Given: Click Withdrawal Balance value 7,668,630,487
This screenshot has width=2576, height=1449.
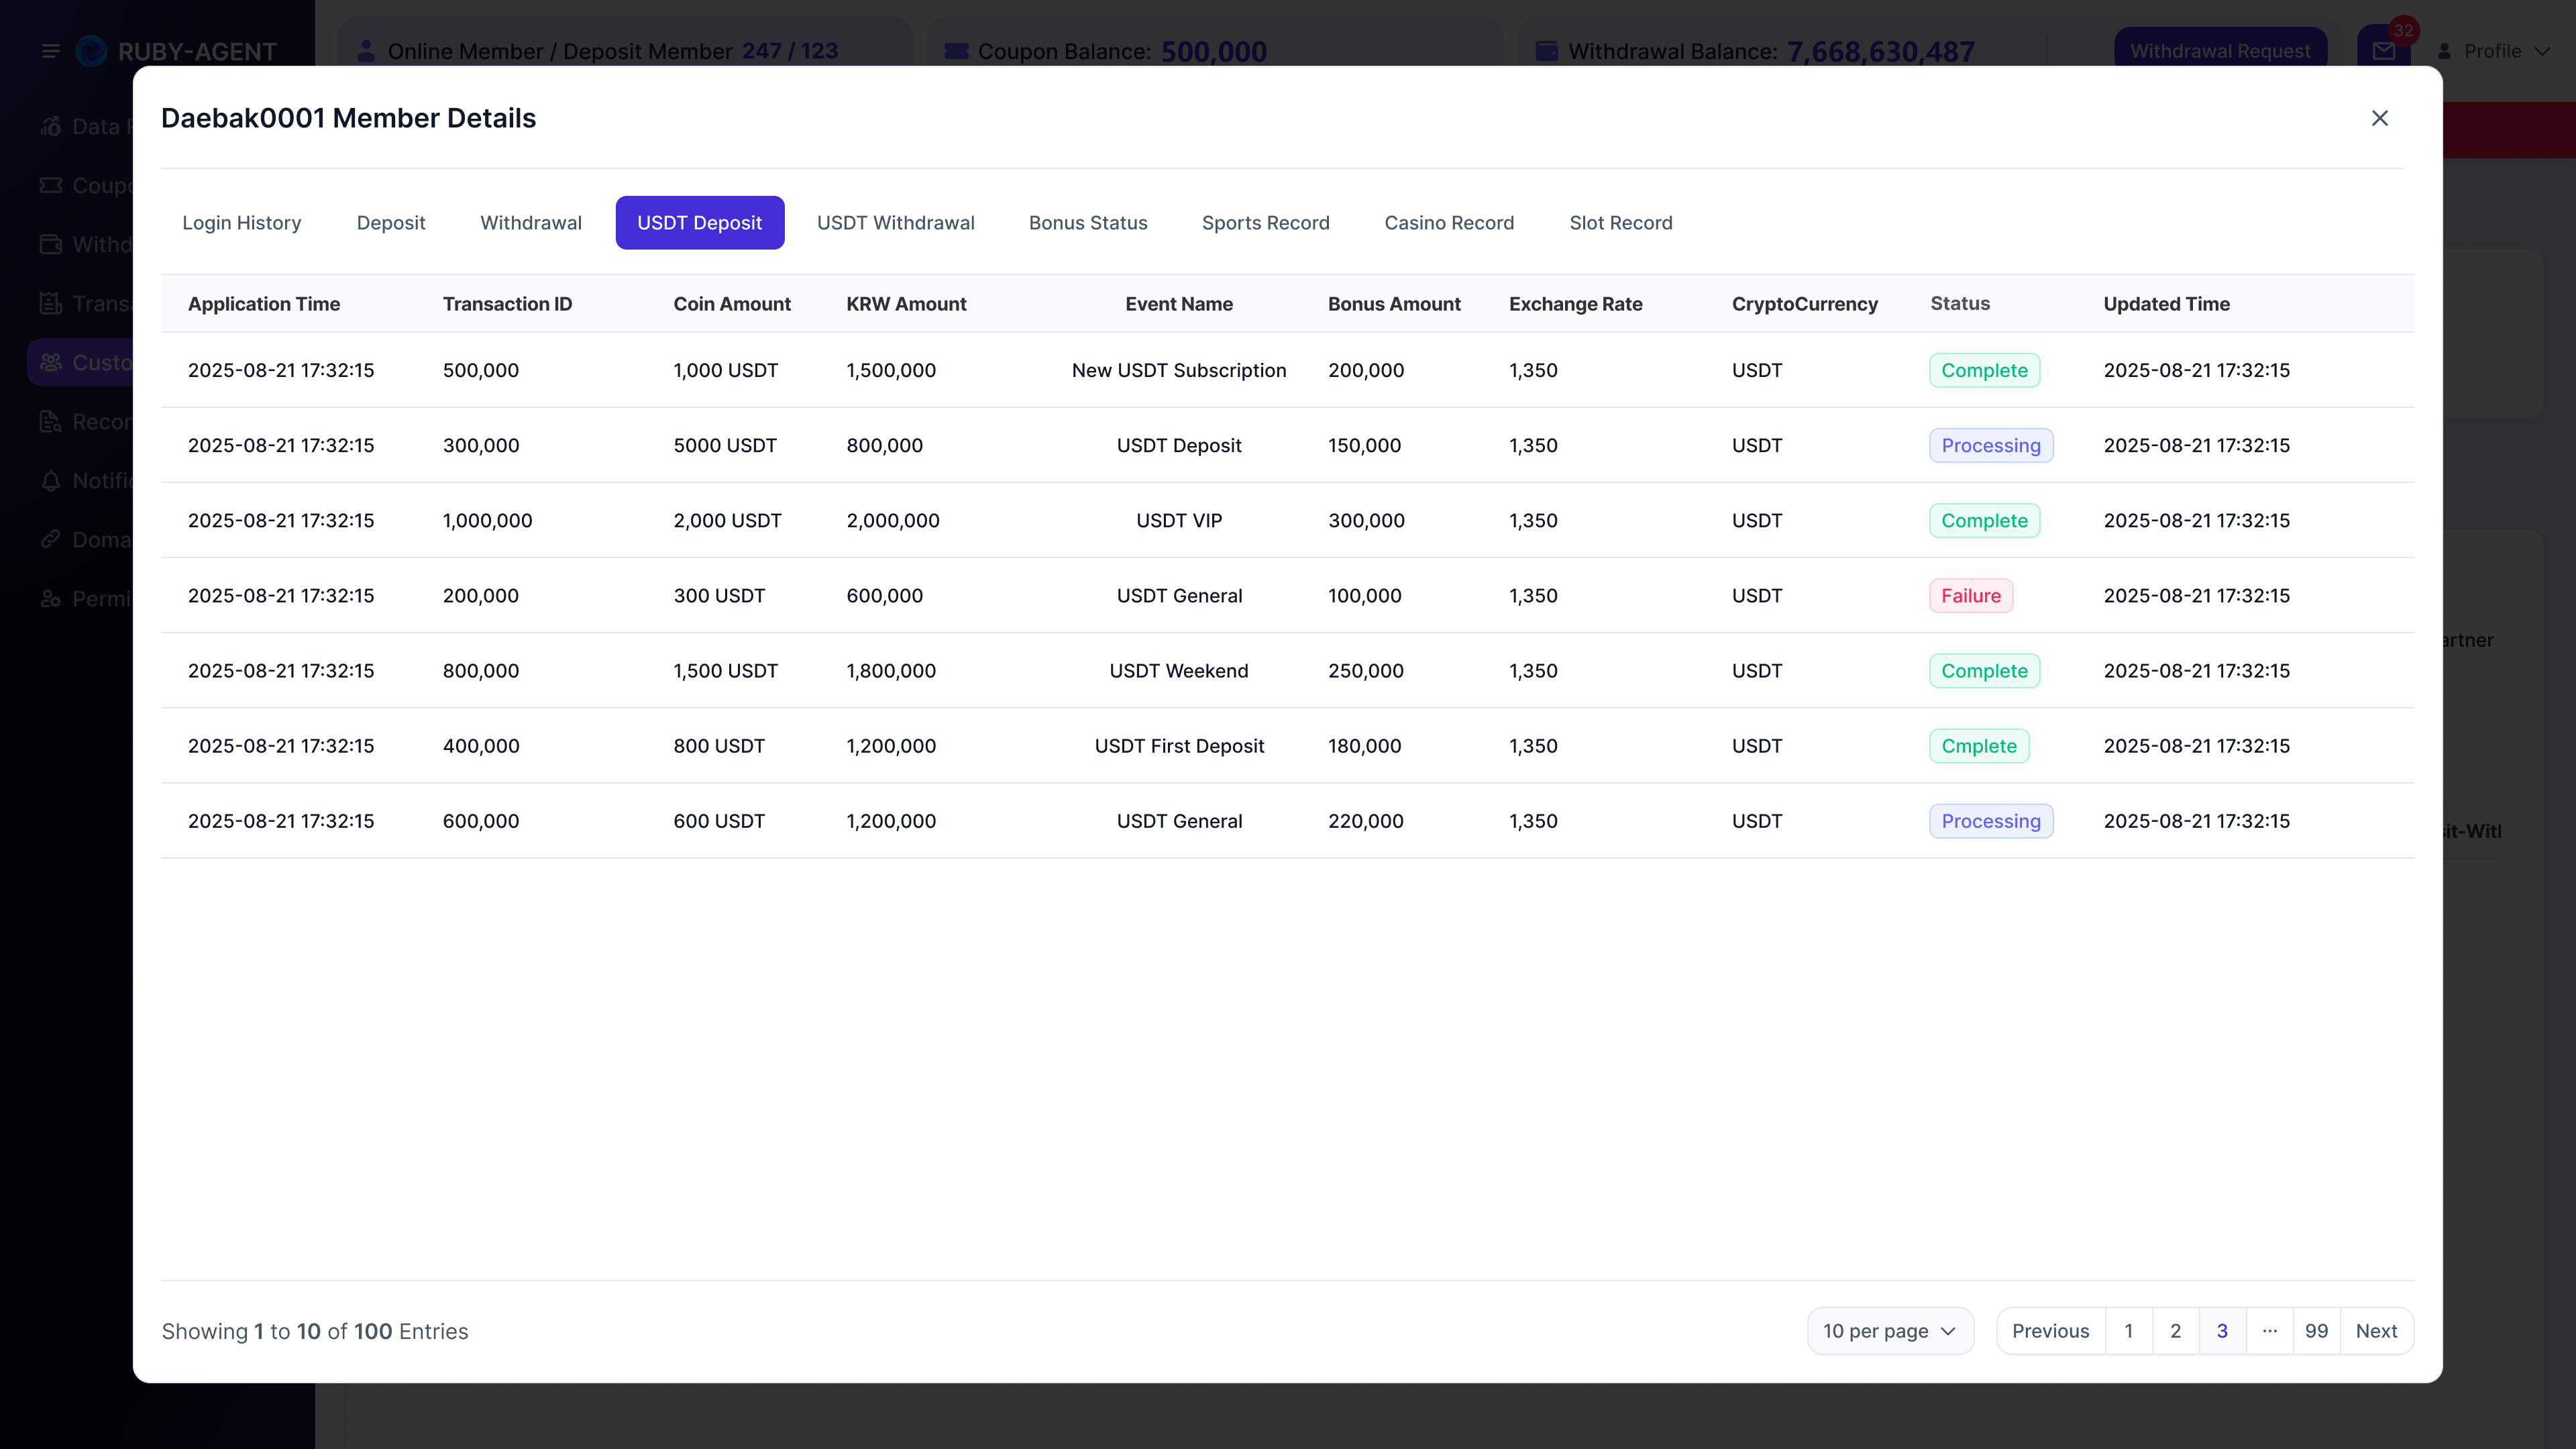Looking at the screenshot, I should click(1880, 51).
